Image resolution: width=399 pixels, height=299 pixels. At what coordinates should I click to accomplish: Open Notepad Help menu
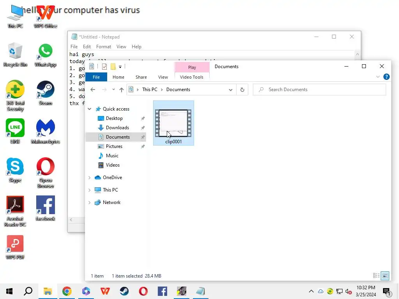pos(136,47)
